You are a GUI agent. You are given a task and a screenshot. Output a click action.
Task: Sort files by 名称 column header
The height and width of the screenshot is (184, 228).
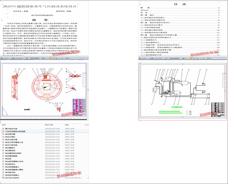pyautogui.click(x=4, y=125)
